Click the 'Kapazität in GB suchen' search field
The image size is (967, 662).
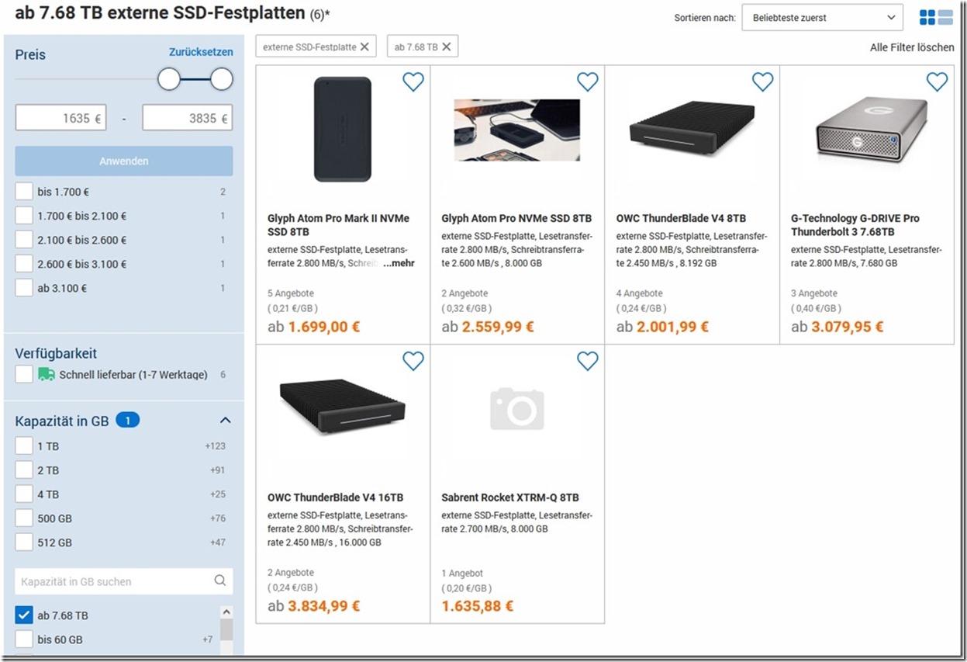tap(124, 581)
